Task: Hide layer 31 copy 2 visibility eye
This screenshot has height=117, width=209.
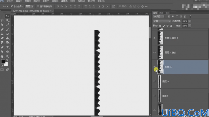Action: tap(154, 38)
